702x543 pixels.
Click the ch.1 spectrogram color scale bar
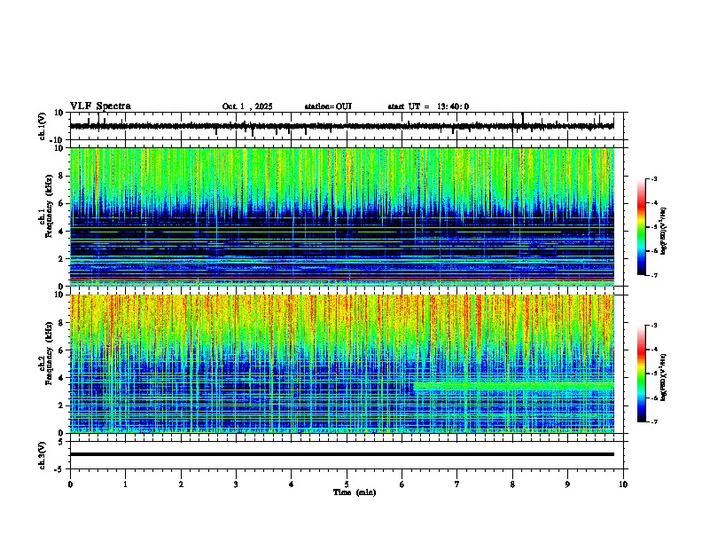pos(641,227)
